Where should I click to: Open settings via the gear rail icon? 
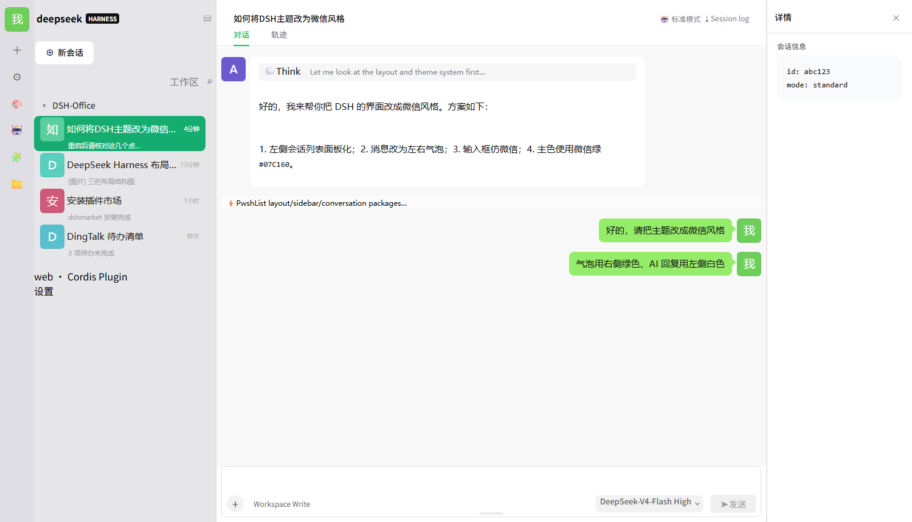(x=17, y=77)
